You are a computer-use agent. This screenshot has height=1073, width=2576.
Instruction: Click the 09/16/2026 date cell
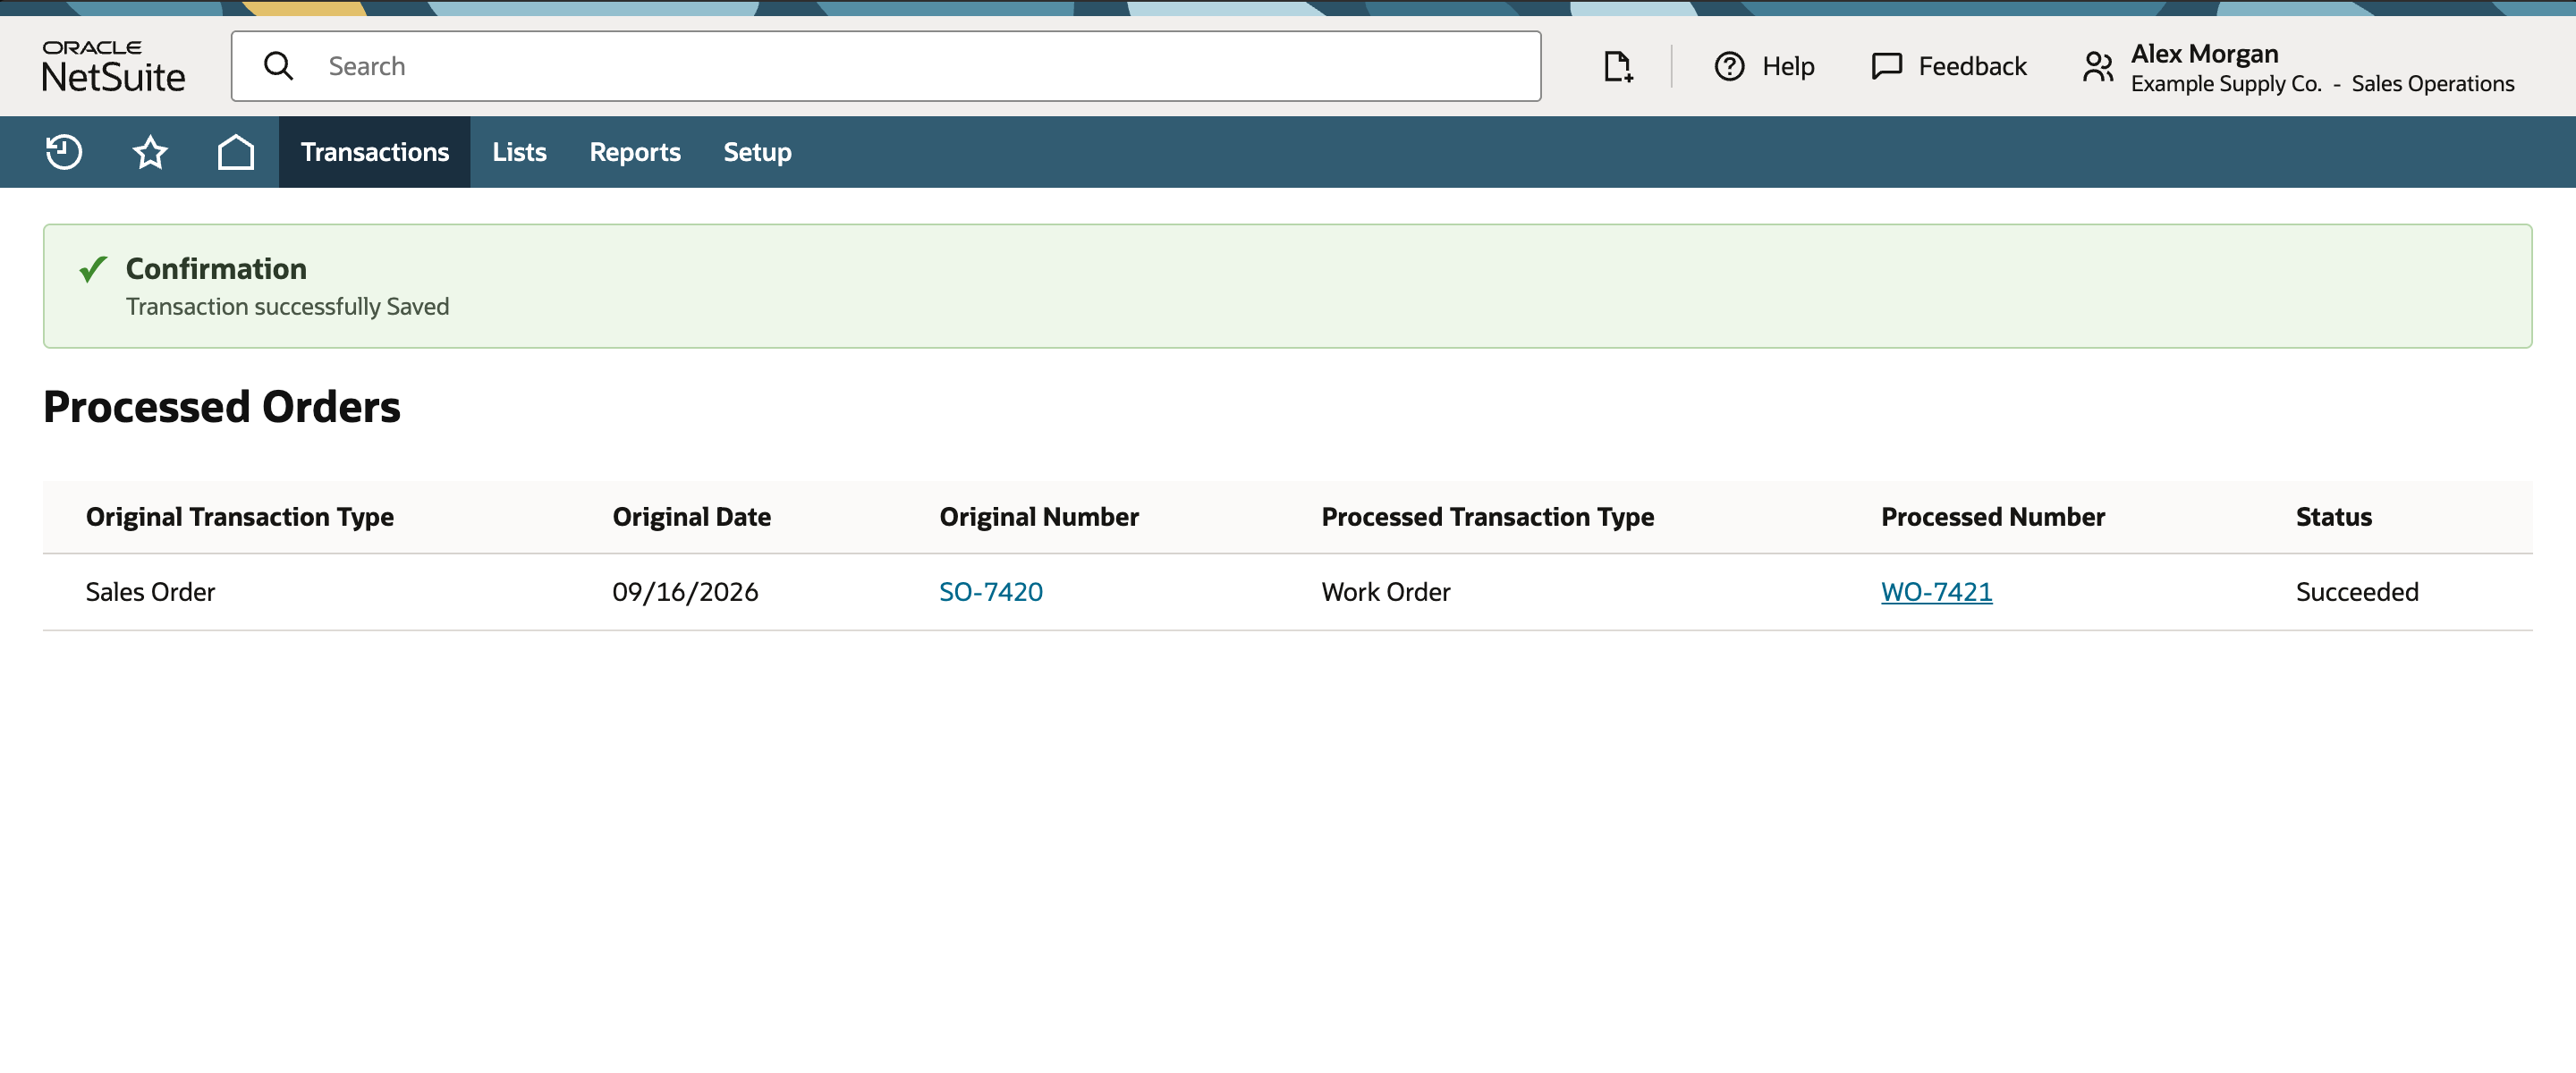[x=685, y=592]
